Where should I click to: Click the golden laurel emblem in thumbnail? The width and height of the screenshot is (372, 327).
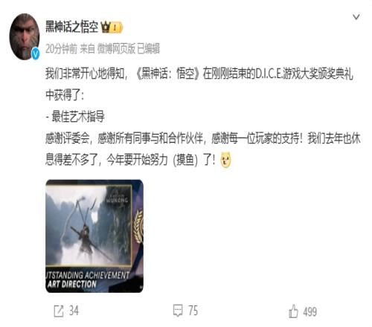point(138,227)
